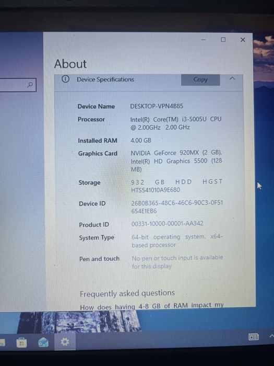Click the Device Specifications info icon
Screen dimensions: 274x366
[65, 79]
